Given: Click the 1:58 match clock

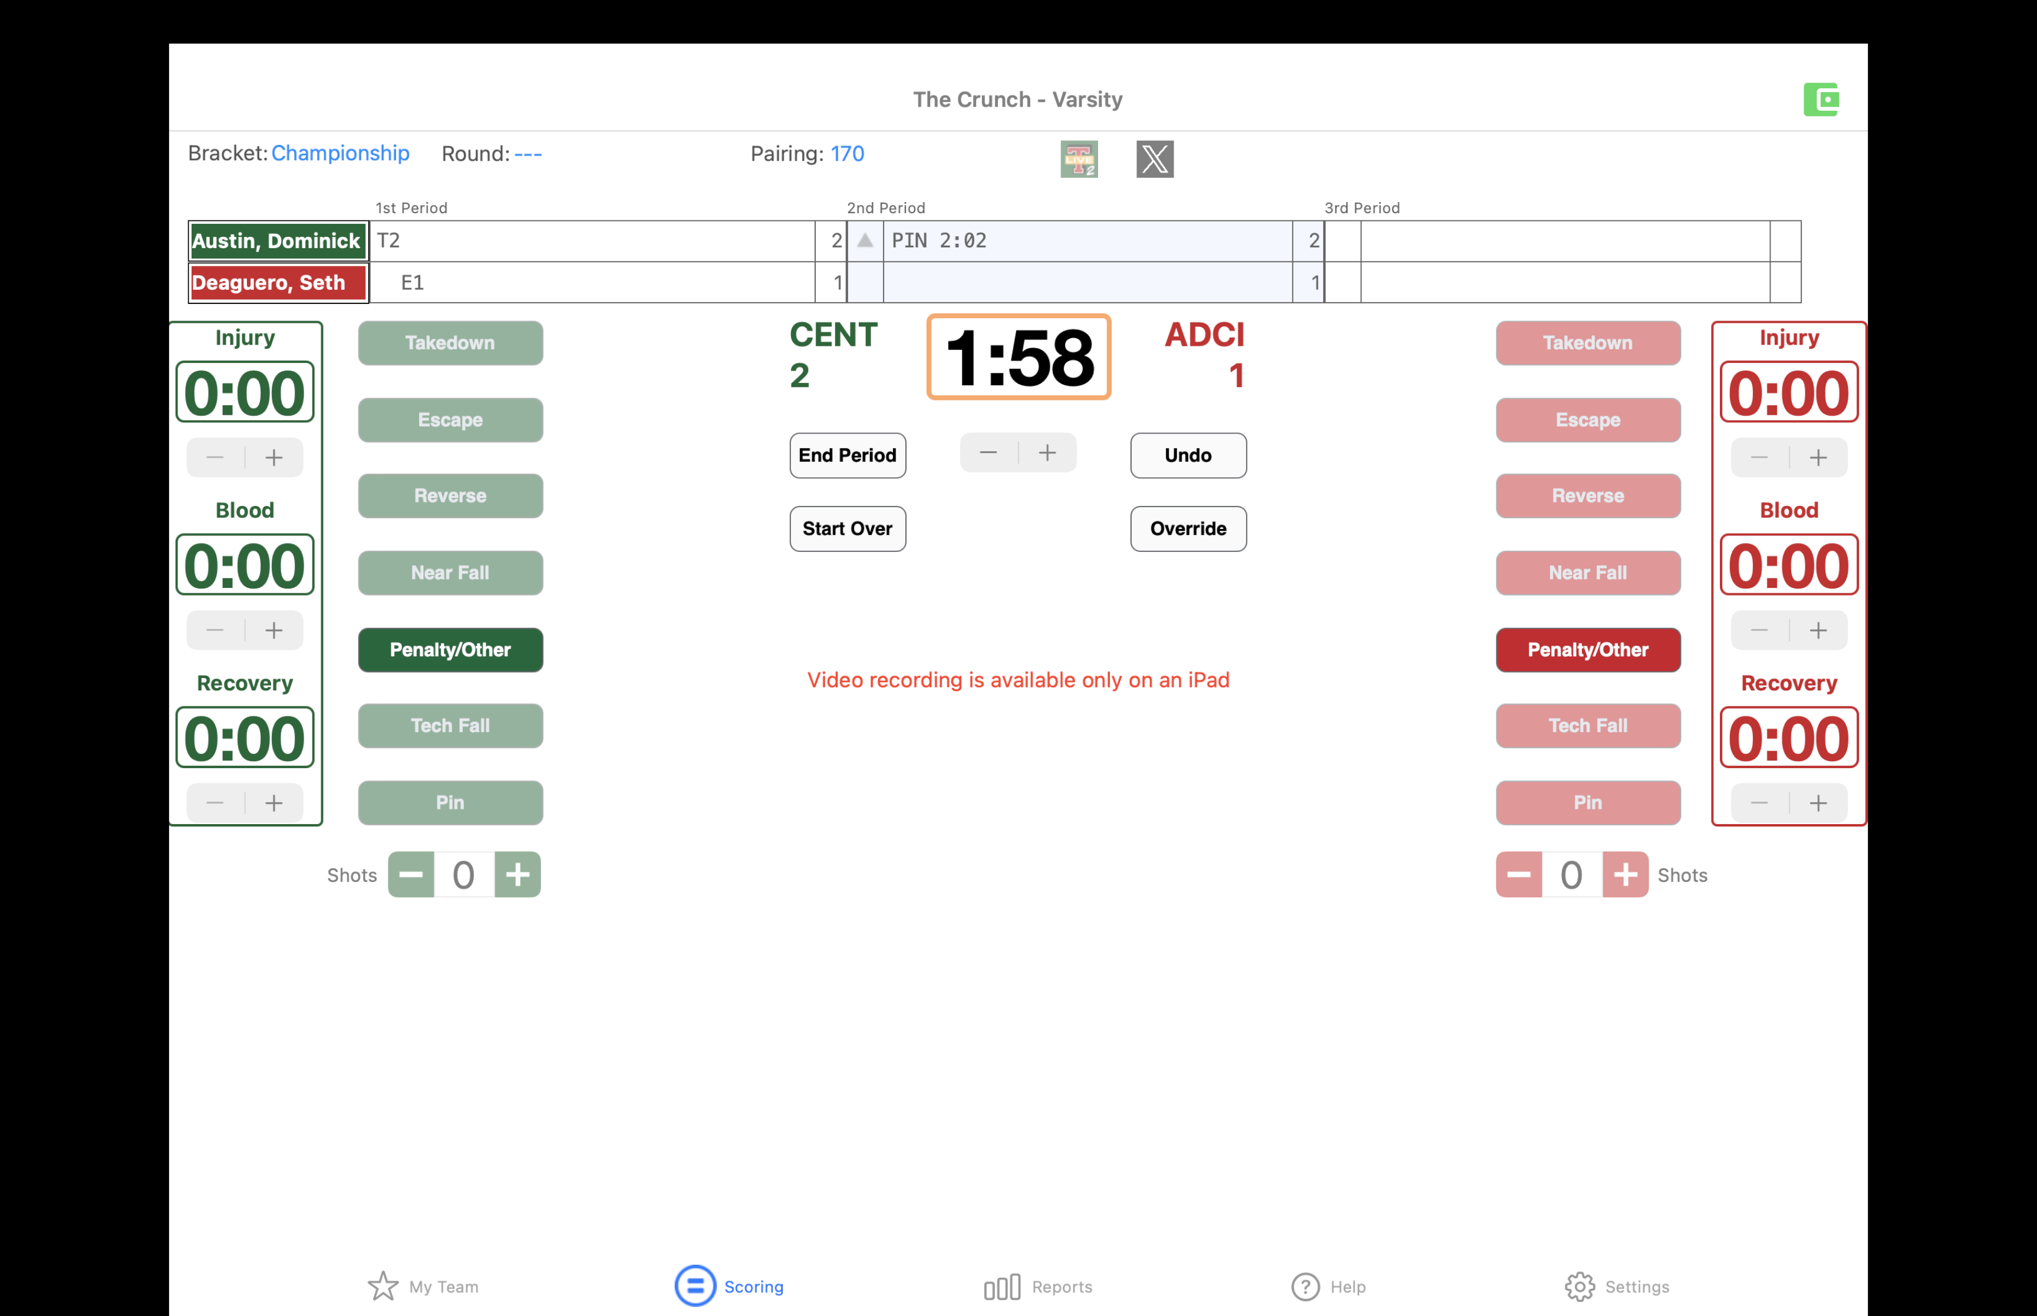Looking at the screenshot, I should (x=1018, y=357).
